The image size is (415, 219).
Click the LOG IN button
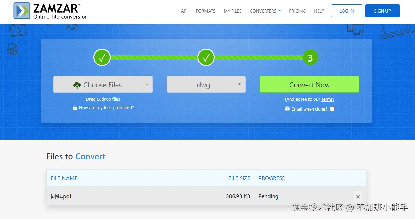346,11
